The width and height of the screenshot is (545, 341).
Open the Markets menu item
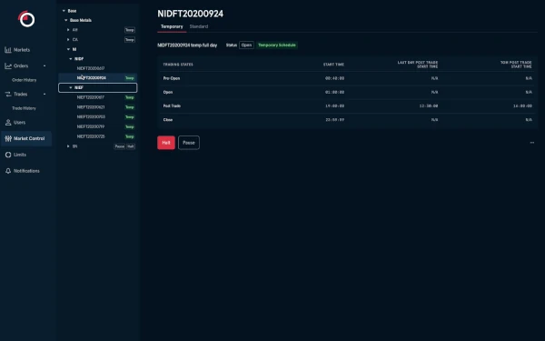(22, 50)
